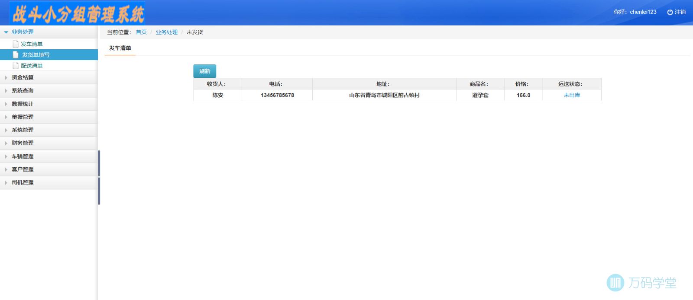This screenshot has height=300, width=693.
Task: Select the 发车清单 tab
Action: point(120,48)
